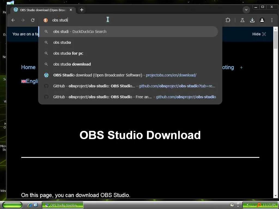Open the profile avatar menu
Viewport: 279px width, 209px height.
[262, 20]
